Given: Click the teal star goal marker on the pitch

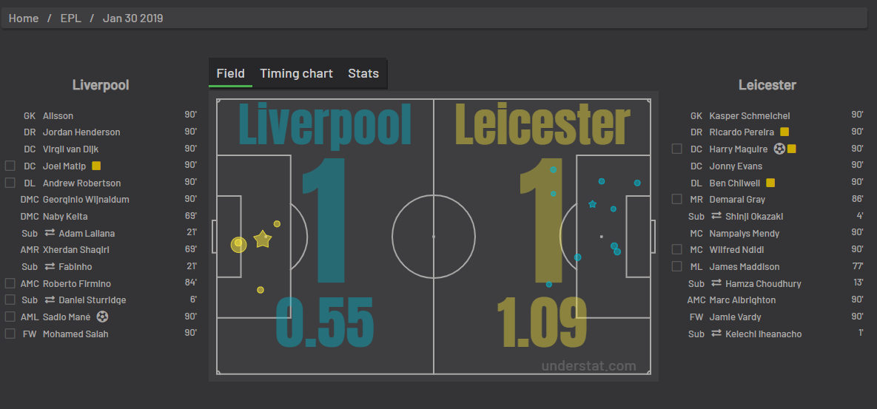Looking at the screenshot, I should [592, 204].
